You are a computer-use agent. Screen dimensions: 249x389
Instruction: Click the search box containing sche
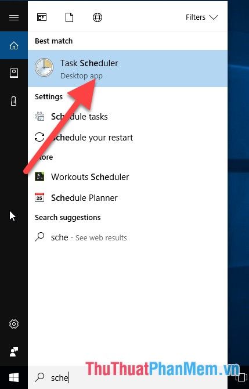[128, 377]
